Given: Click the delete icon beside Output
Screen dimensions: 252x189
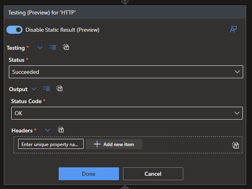Looking at the screenshot, I should [x=59, y=88].
